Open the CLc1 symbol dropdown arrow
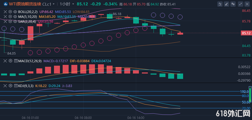252x120 pixels. pyautogui.click(x=53, y=4)
